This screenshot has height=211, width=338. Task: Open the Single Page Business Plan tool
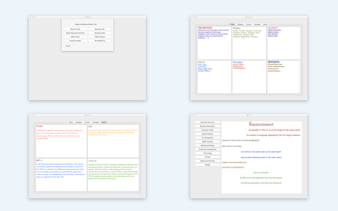coord(75,33)
